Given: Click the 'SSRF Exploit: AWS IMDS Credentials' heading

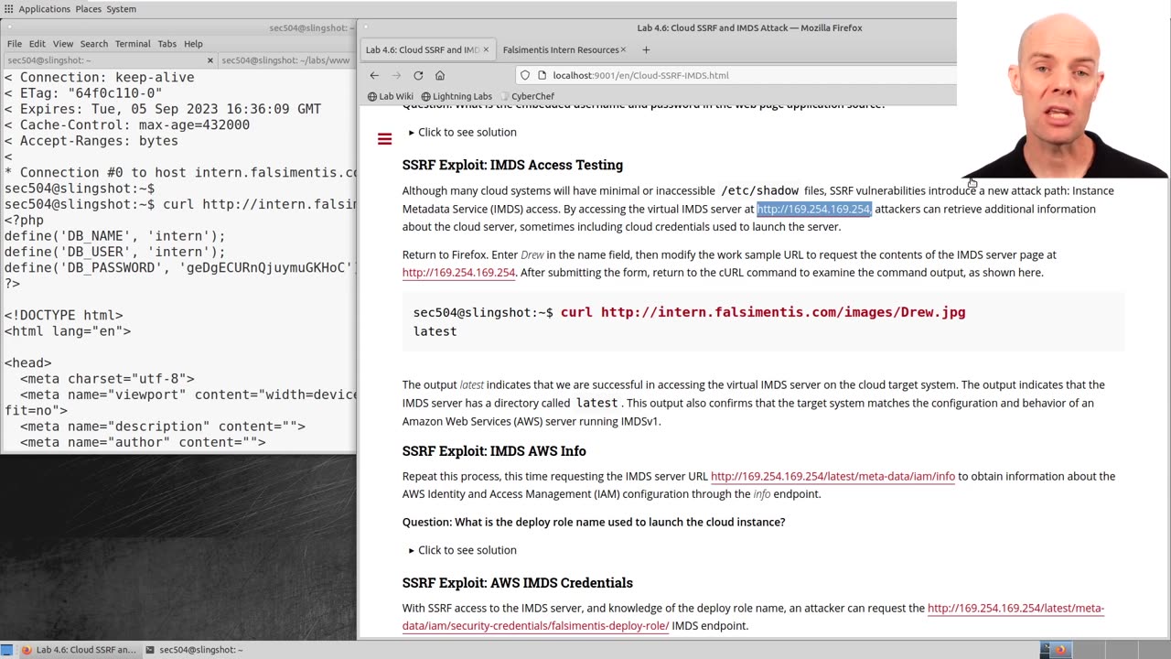Looking at the screenshot, I should point(518,583).
